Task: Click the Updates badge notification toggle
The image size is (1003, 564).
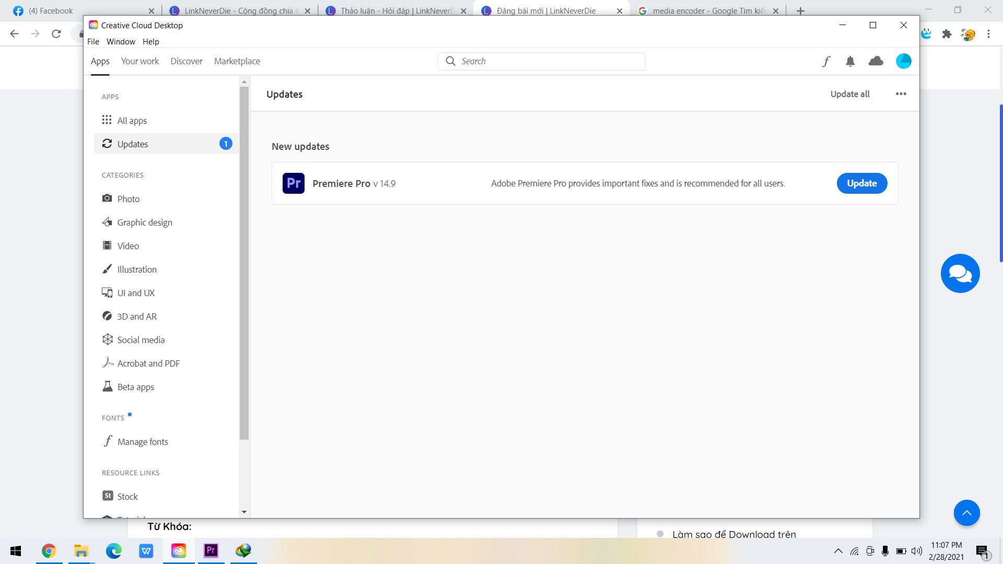Action: click(x=225, y=143)
